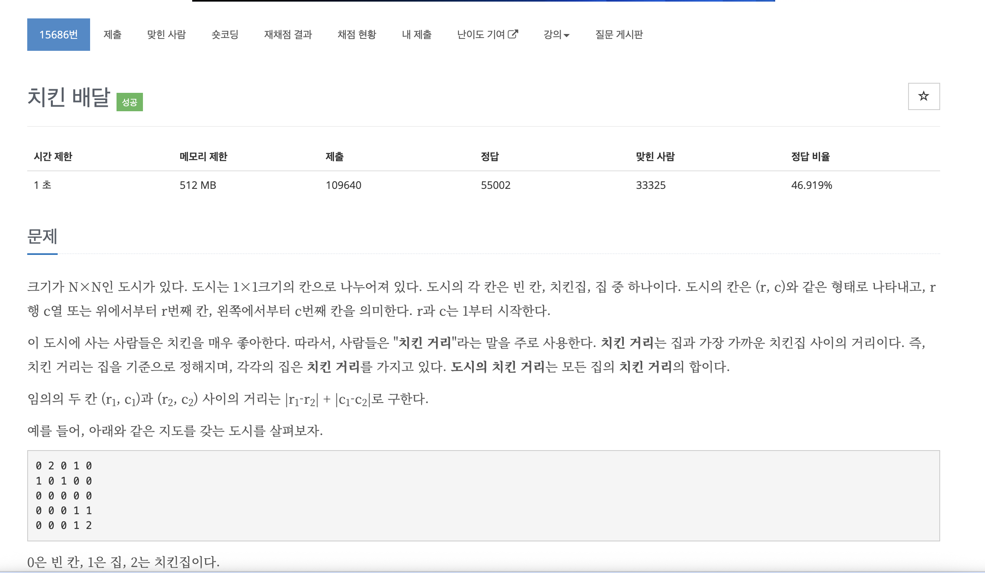Click the 109640 submission count
The width and height of the screenshot is (985, 573).
tap(343, 185)
